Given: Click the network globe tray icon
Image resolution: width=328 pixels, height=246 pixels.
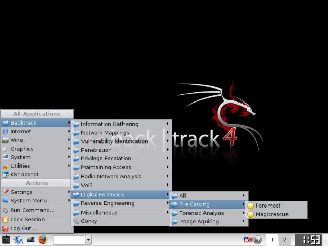Looking at the screenshot, I should (257, 239).
